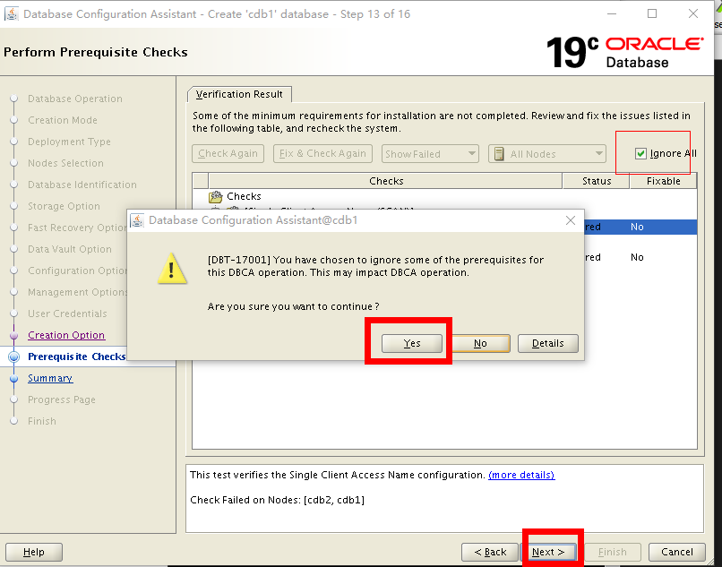
Task: Open the Show Failed dropdown
Action: (x=430, y=154)
